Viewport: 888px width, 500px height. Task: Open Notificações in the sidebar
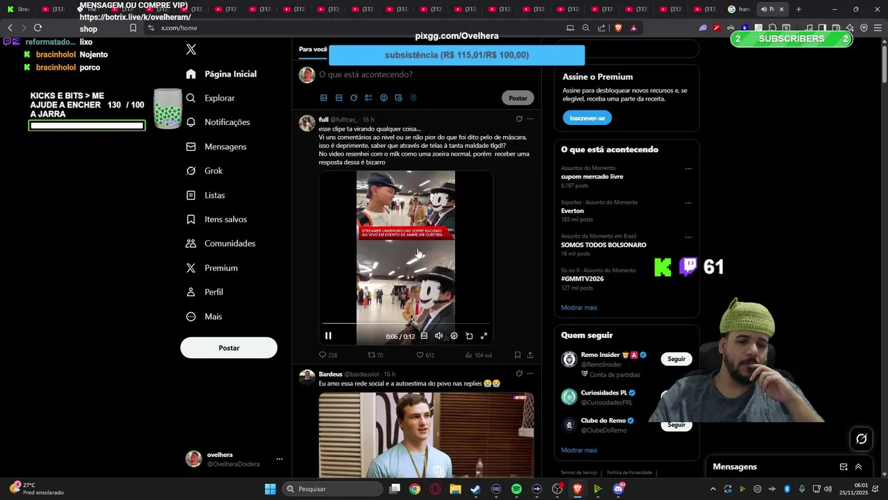coord(218,122)
